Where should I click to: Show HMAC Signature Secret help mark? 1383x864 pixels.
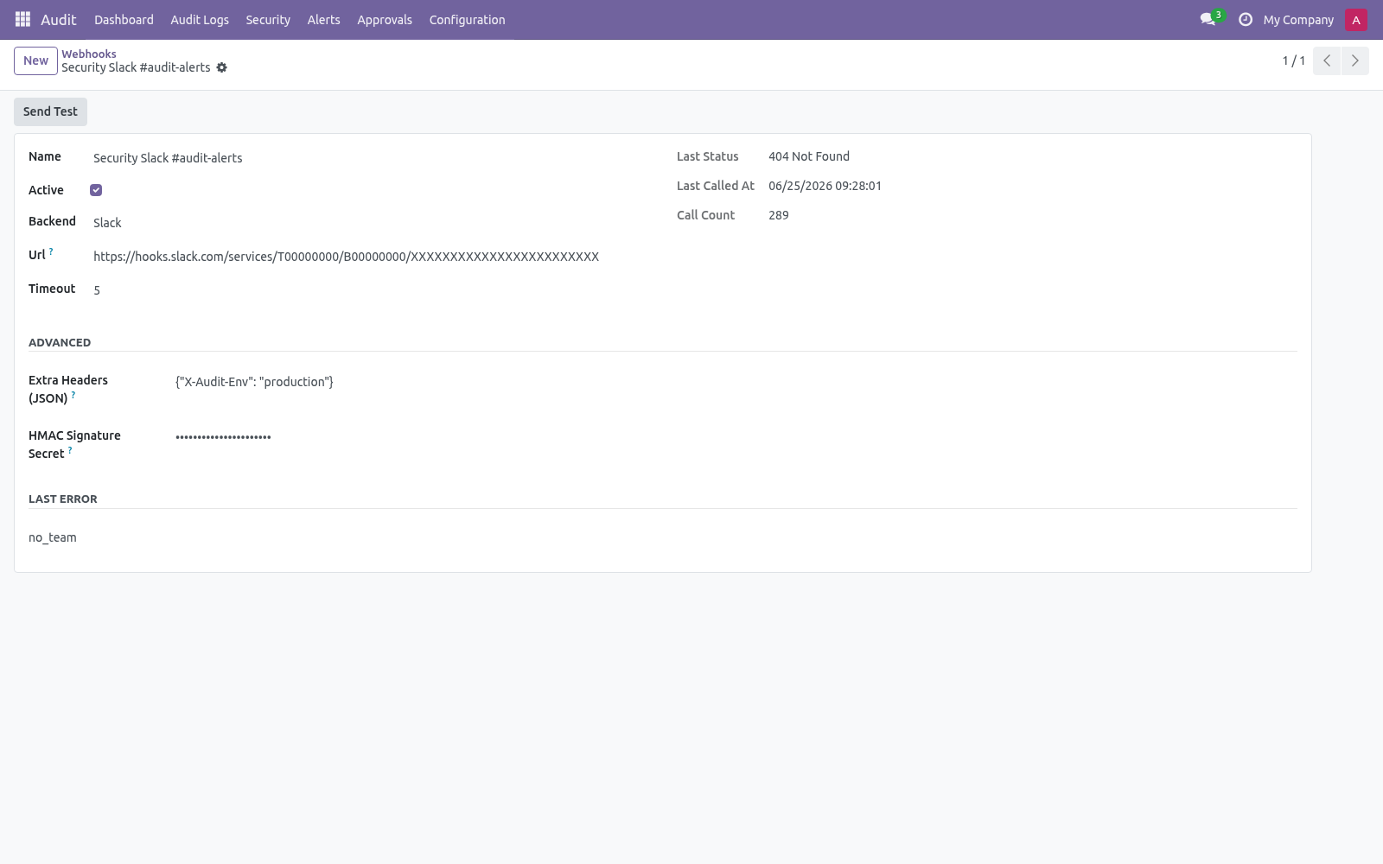(70, 450)
